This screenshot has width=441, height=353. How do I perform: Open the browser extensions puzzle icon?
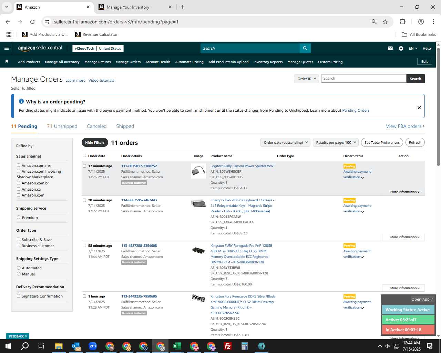point(402,22)
